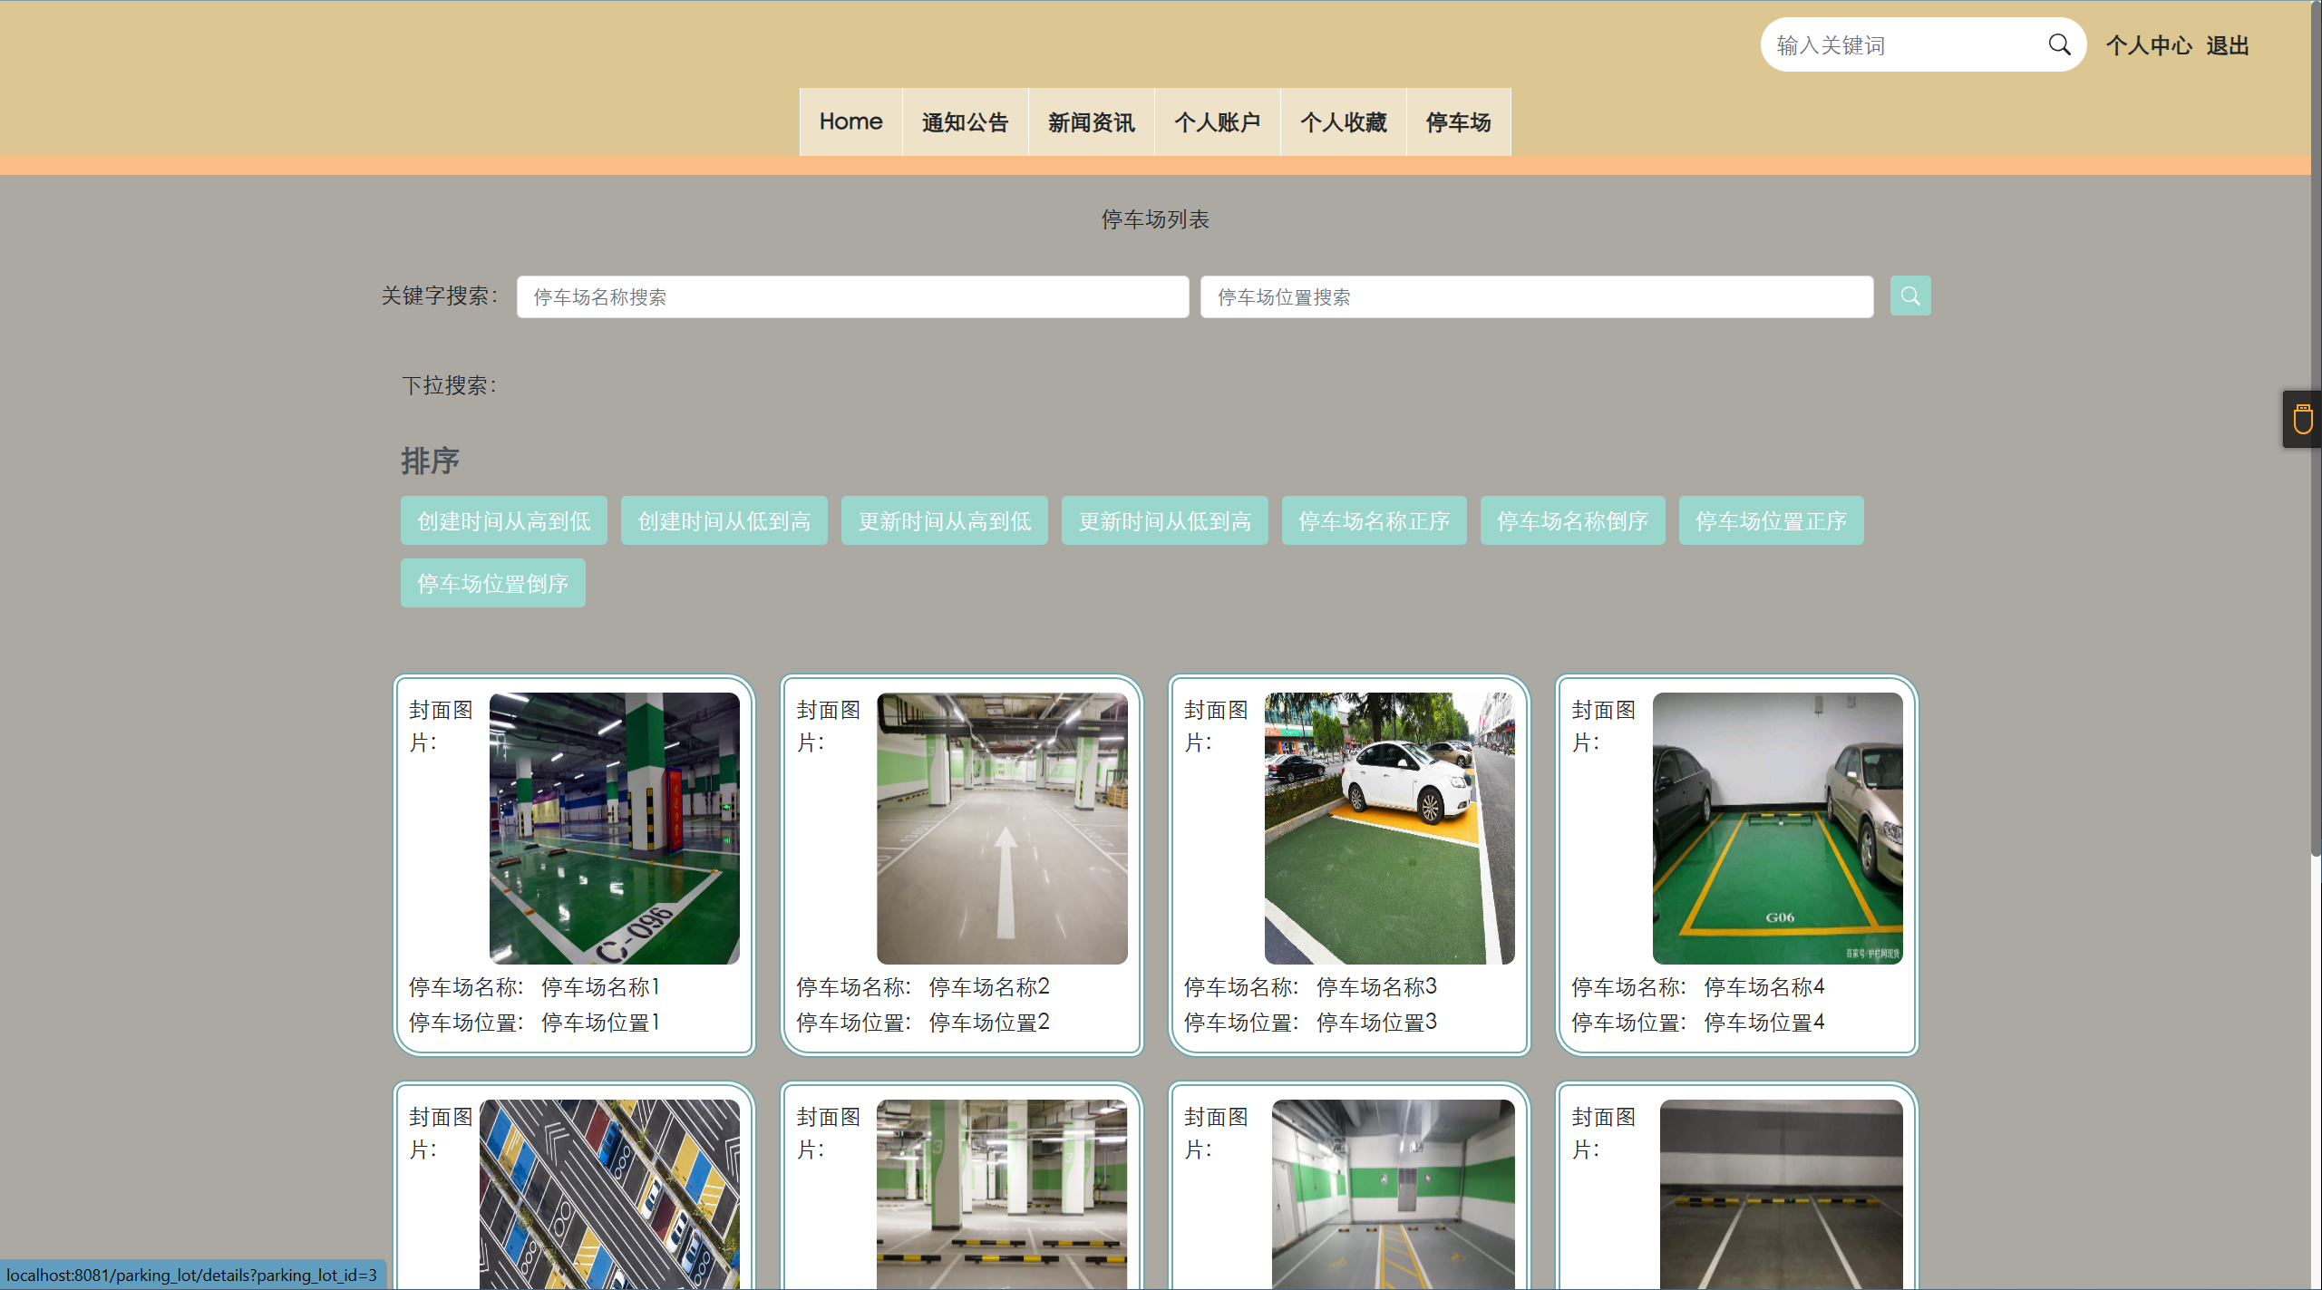Go to 通知公告 menu

click(x=965, y=122)
